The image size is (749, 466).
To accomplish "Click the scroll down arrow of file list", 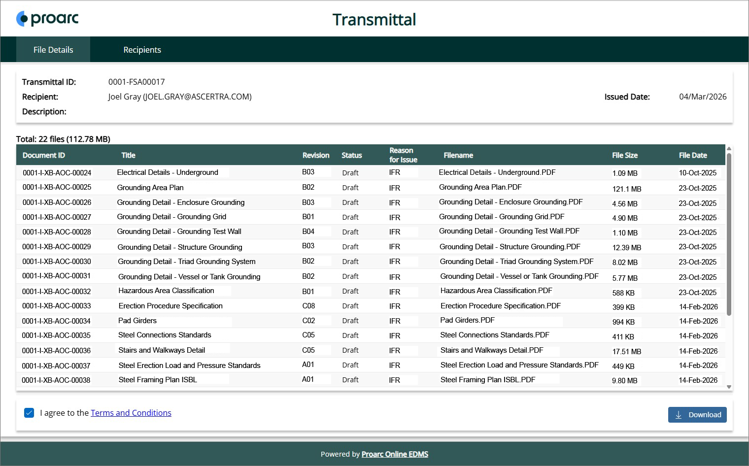I will pyautogui.click(x=729, y=387).
